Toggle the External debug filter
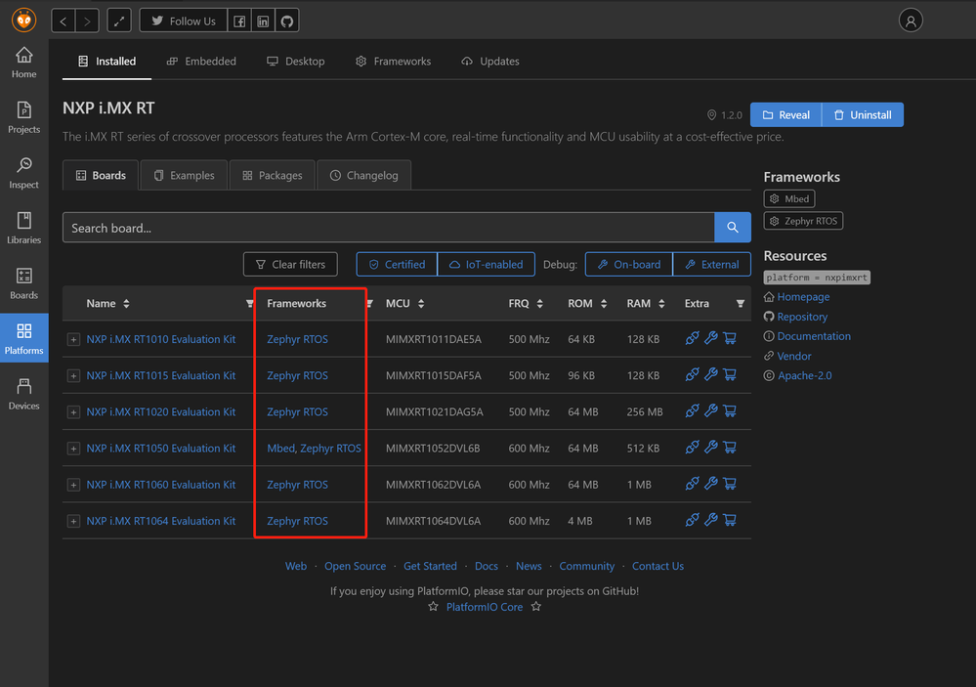Image resolution: width=976 pixels, height=687 pixels. (x=712, y=264)
